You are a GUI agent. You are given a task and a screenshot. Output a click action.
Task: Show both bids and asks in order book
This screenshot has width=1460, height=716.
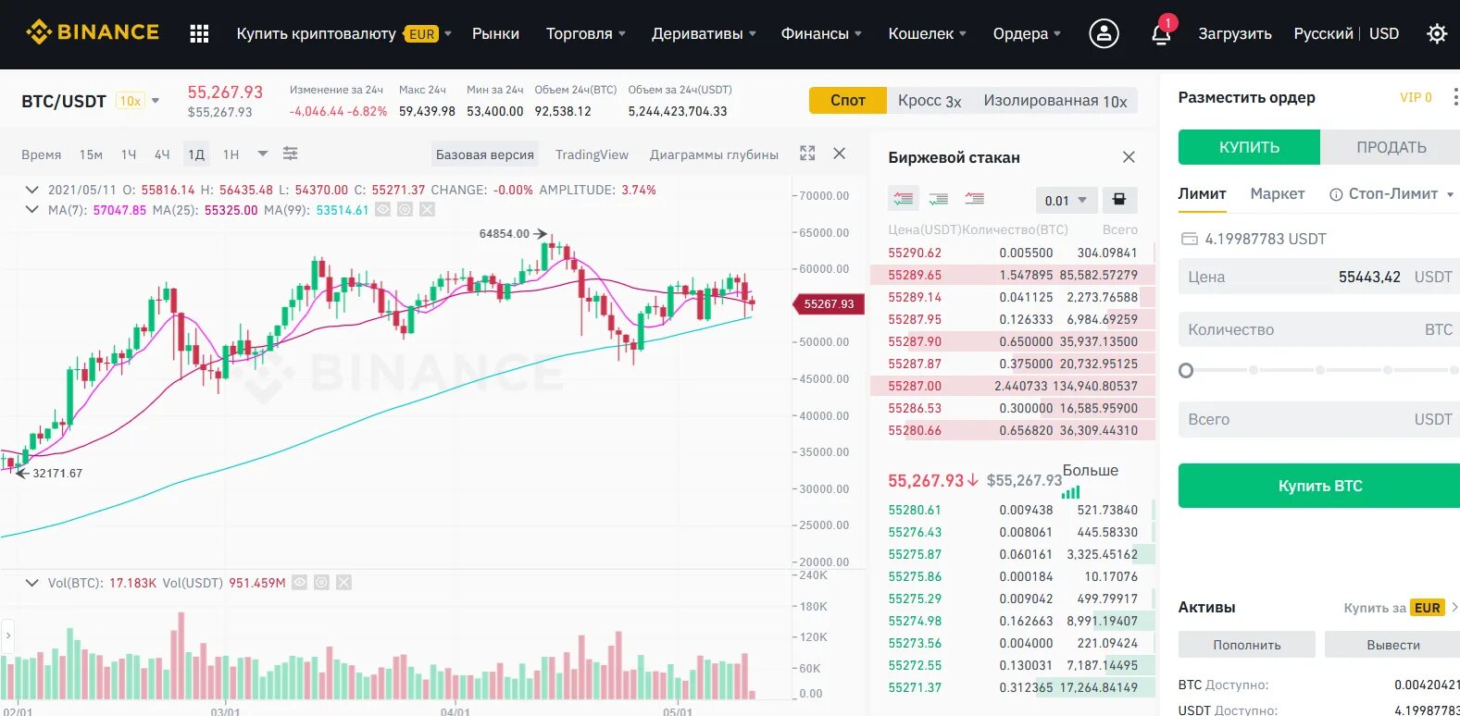[x=903, y=199]
